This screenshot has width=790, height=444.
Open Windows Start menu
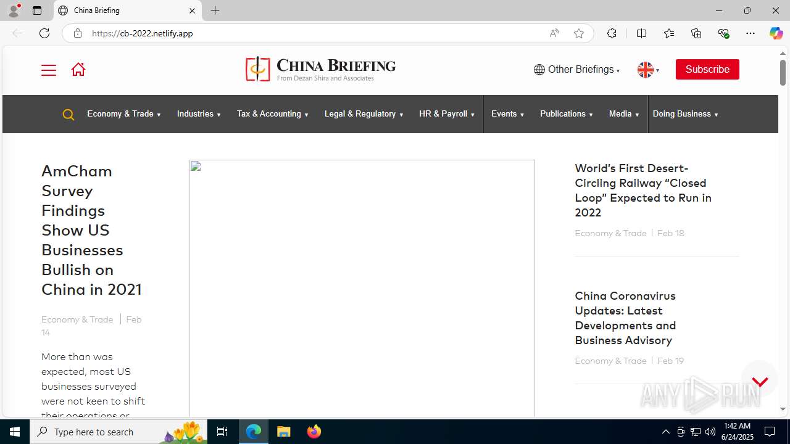pos(15,432)
